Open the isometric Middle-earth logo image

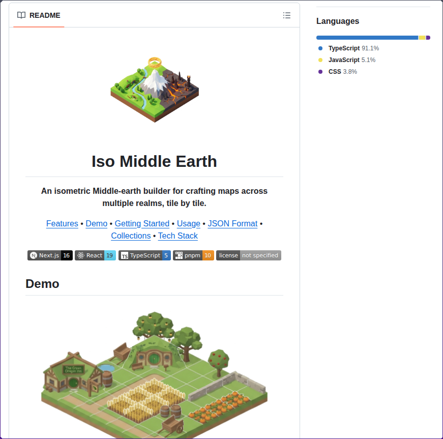(x=155, y=90)
